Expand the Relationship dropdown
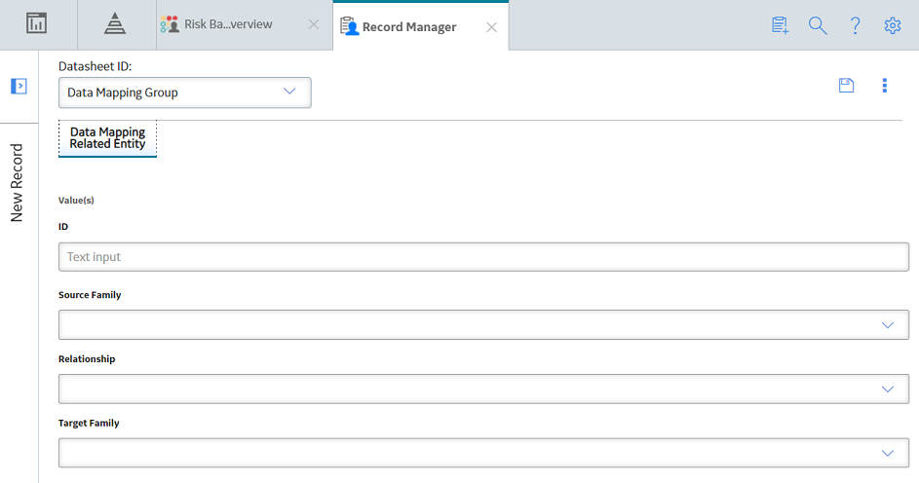This screenshot has height=483, width=919. (483, 389)
